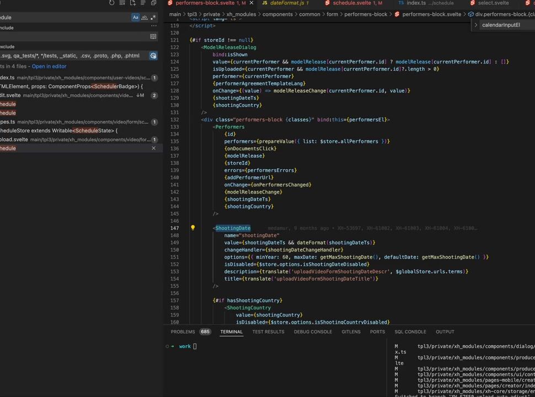Click the ShootingCountry tag on line 158

click(249, 308)
